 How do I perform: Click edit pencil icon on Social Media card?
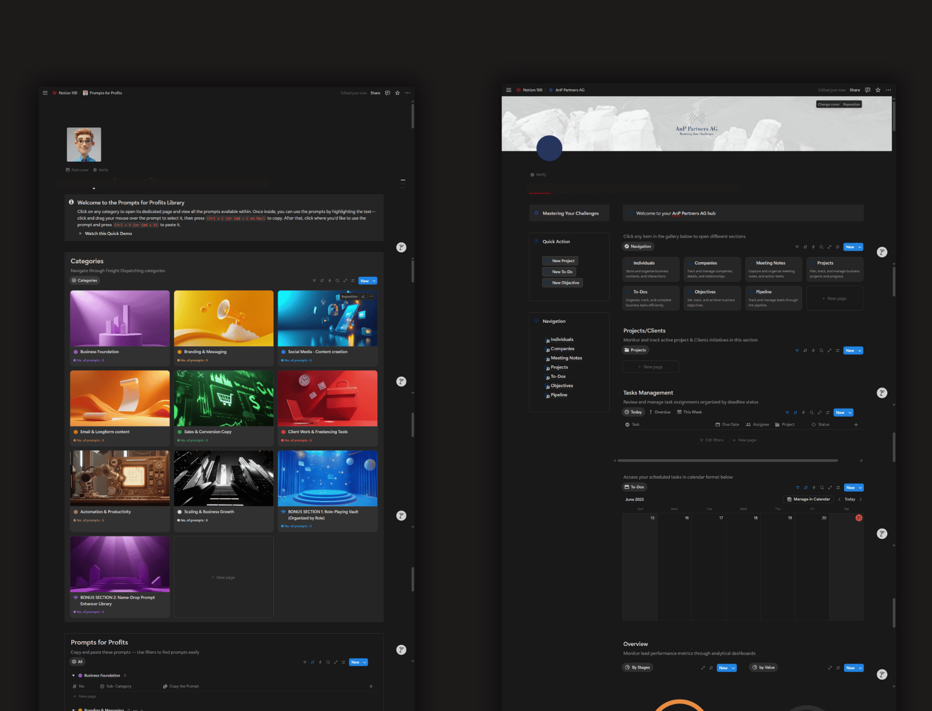[x=363, y=296]
